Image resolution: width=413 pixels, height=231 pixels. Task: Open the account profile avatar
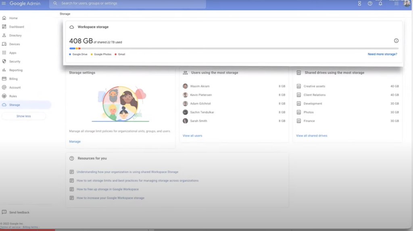407,3
